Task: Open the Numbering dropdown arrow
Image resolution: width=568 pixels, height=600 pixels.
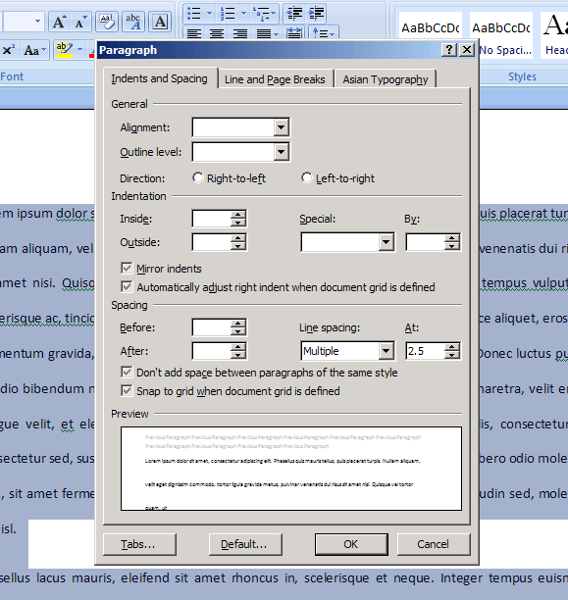Action: (243, 14)
